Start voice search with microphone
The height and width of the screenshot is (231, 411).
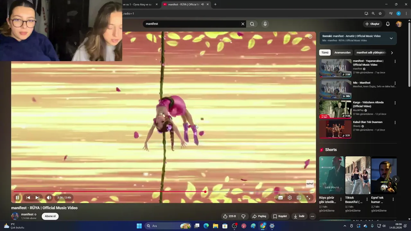tap(265, 24)
